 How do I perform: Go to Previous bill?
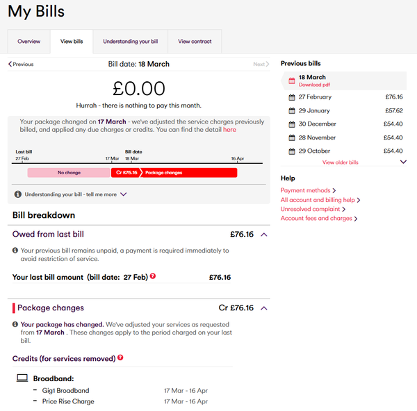coord(21,64)
